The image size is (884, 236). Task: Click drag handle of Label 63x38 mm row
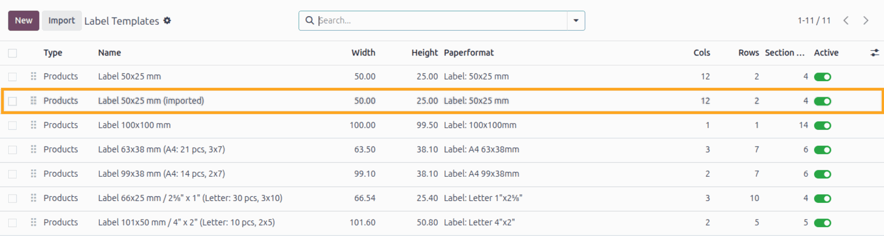click(x=33, y=149)
